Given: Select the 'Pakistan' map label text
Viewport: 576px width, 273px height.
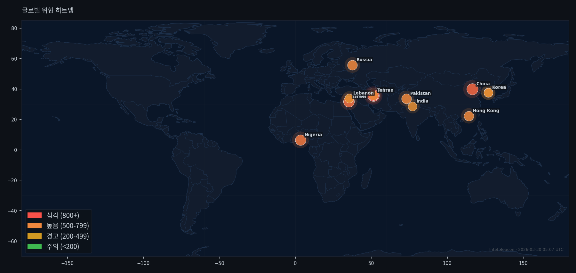Looking at the screenshot, I should point(420,93).
